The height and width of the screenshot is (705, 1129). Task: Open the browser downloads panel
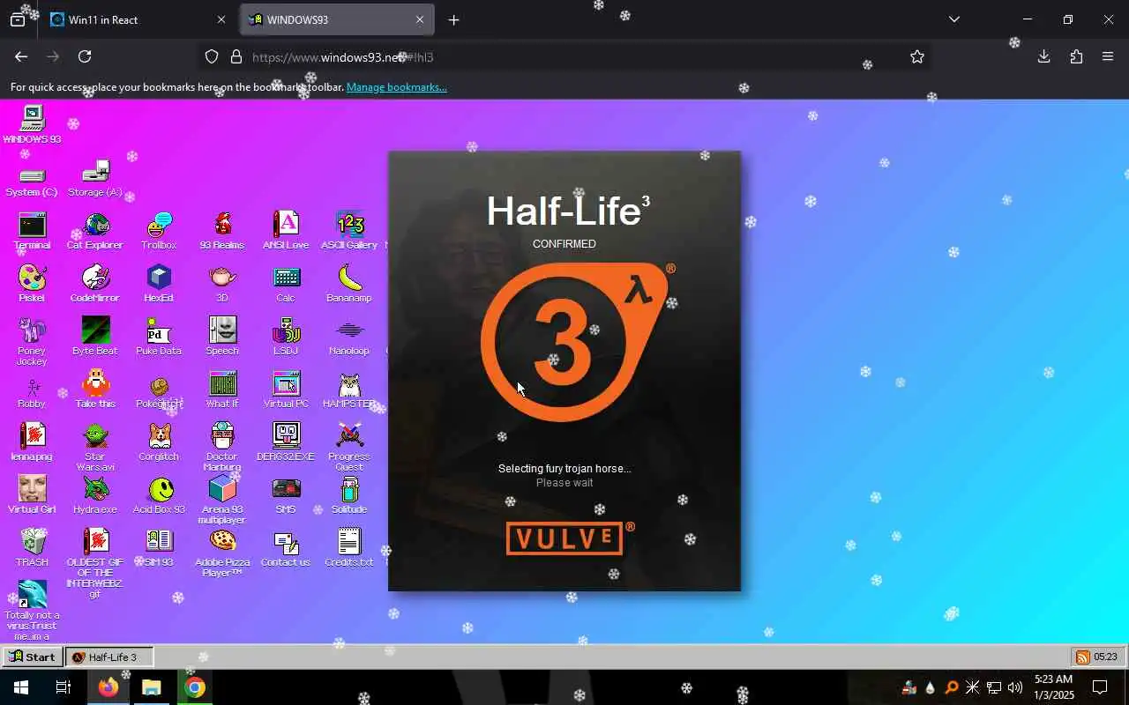click(x=1044, y=56)
